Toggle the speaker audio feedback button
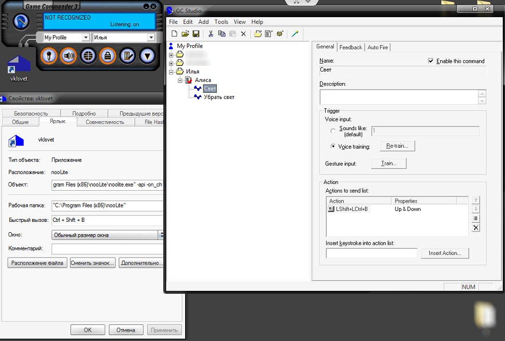The height and width of the screenshot is (341, 505). (68, 56)
